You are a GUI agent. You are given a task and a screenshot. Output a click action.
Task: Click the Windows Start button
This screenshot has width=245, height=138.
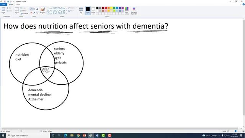coord(3,135)
